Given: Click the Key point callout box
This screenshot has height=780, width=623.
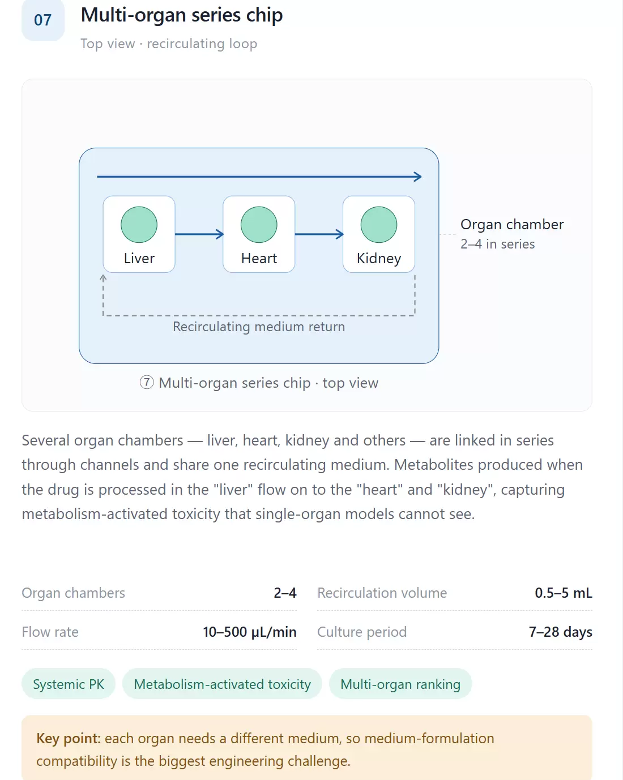Looking at the screenshot, I should click(307, 748).
